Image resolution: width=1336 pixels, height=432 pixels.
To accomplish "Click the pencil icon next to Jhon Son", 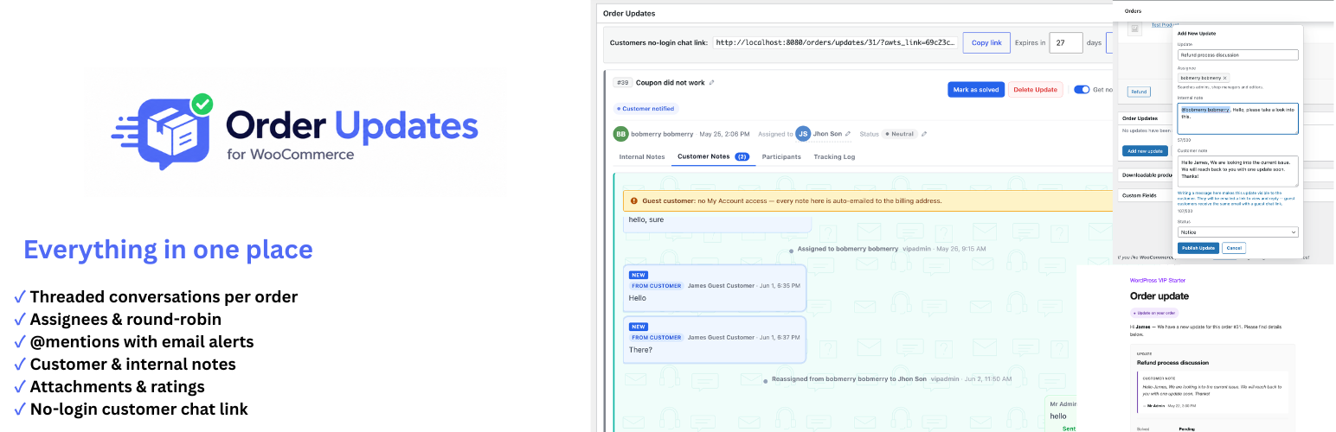I will coord(848,134).
